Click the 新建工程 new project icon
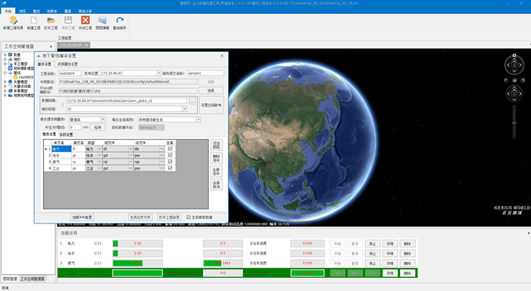531x291 pixels. tap(32, 21)
